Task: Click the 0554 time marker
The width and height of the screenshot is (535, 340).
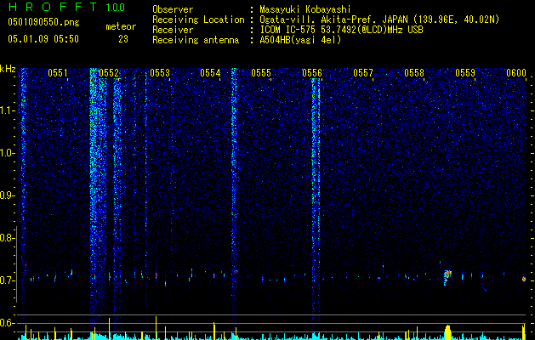Action: 210,73
